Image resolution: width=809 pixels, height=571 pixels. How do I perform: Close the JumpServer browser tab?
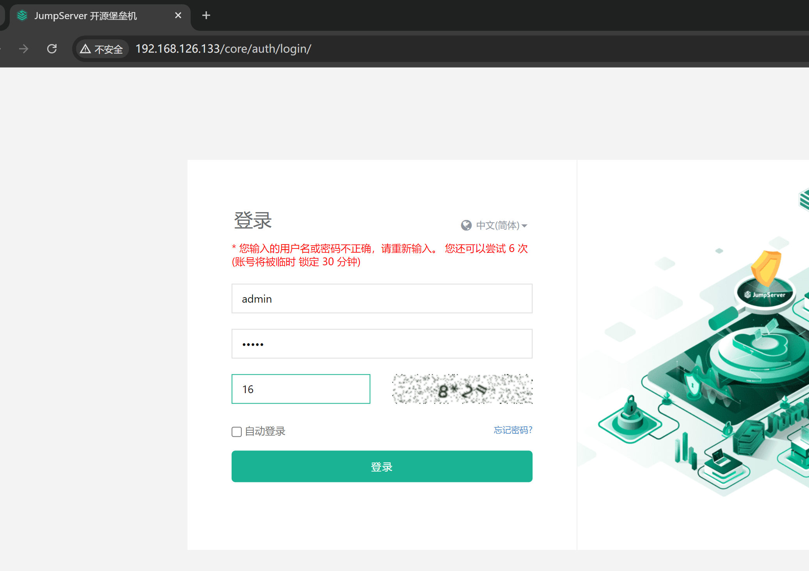(x=178, y=15)
